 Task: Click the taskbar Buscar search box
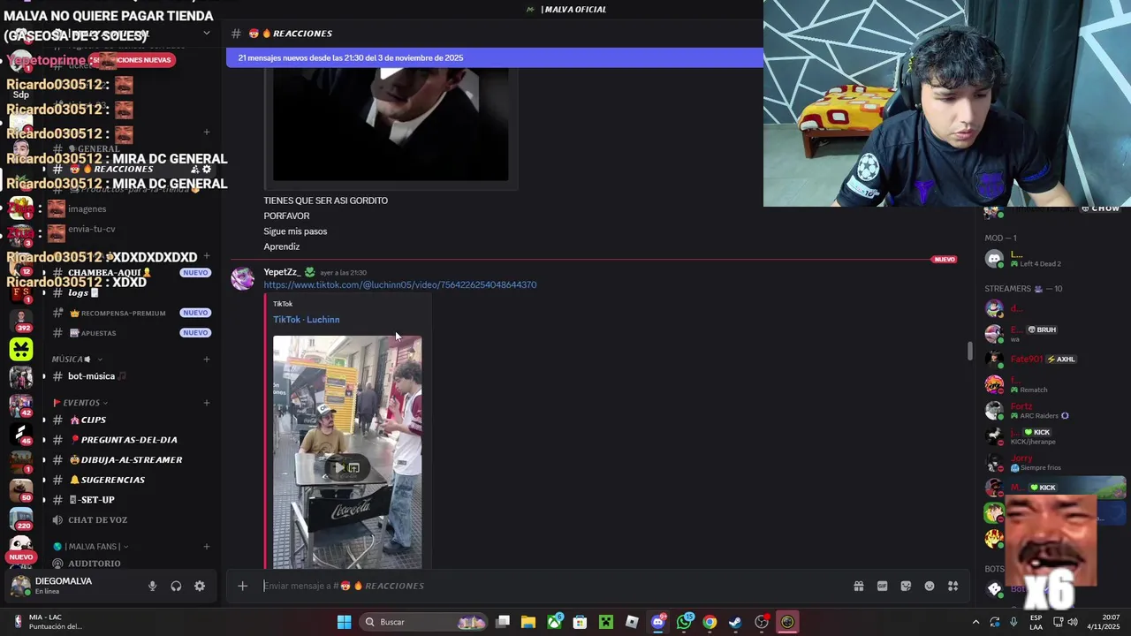(x=423, y=622)
